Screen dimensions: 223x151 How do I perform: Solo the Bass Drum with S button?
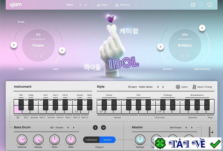(x=95, y=127)
